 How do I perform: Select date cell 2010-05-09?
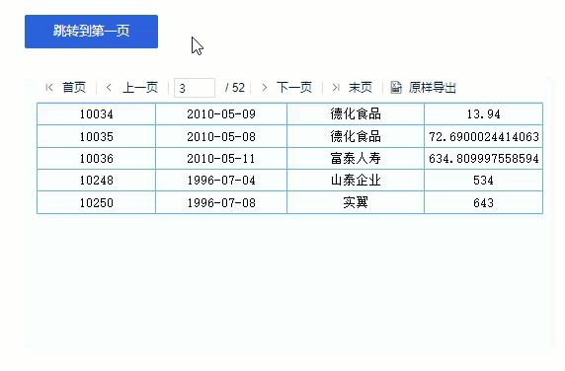[221, 114]
